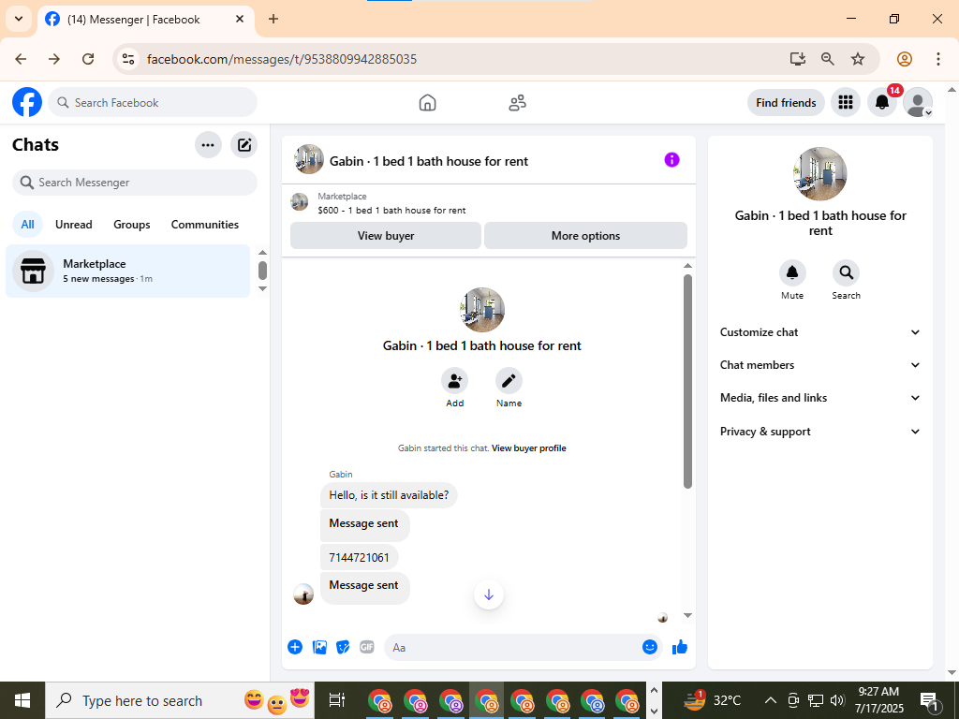The width and height of the screenshot is (959, 719).
Task: Expand Customize chat section
Action: 819,332
